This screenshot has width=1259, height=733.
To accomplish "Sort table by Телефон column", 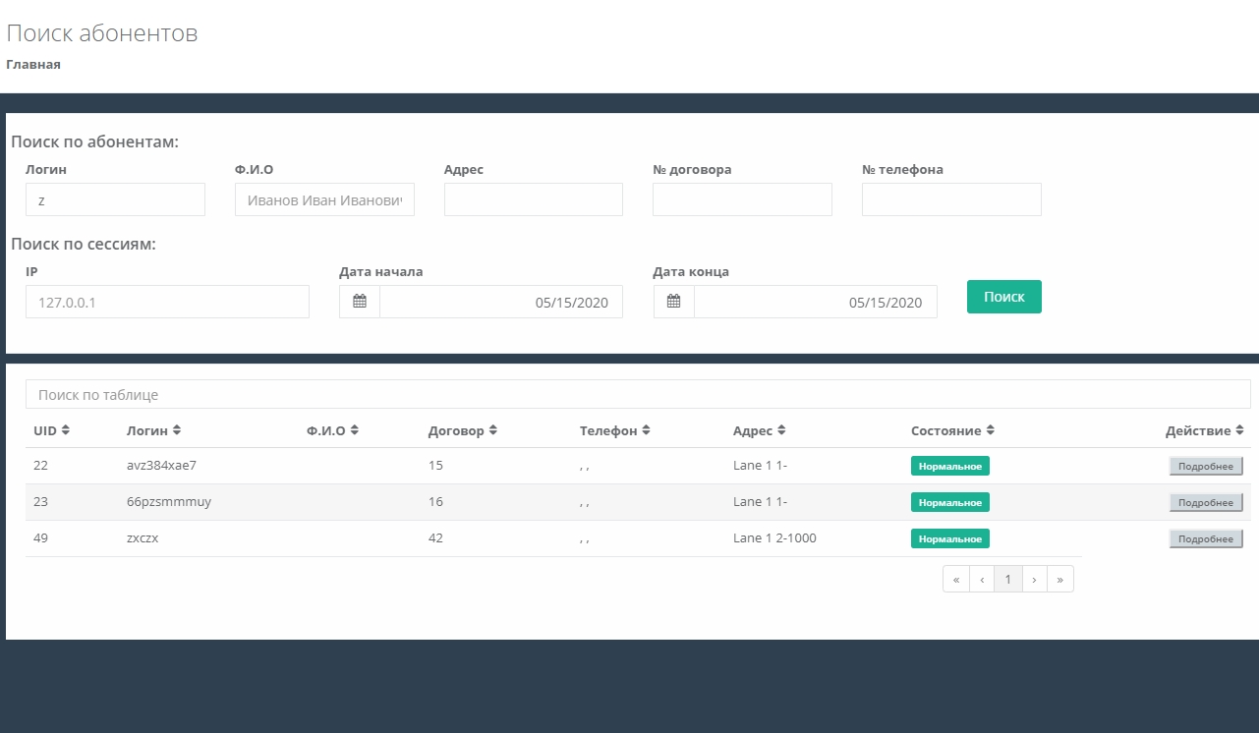I will pyautogui.click(x=614, y=430).
